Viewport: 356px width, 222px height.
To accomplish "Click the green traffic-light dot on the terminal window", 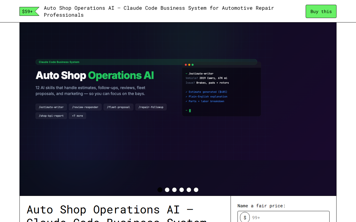I will (x=192, y=64).
